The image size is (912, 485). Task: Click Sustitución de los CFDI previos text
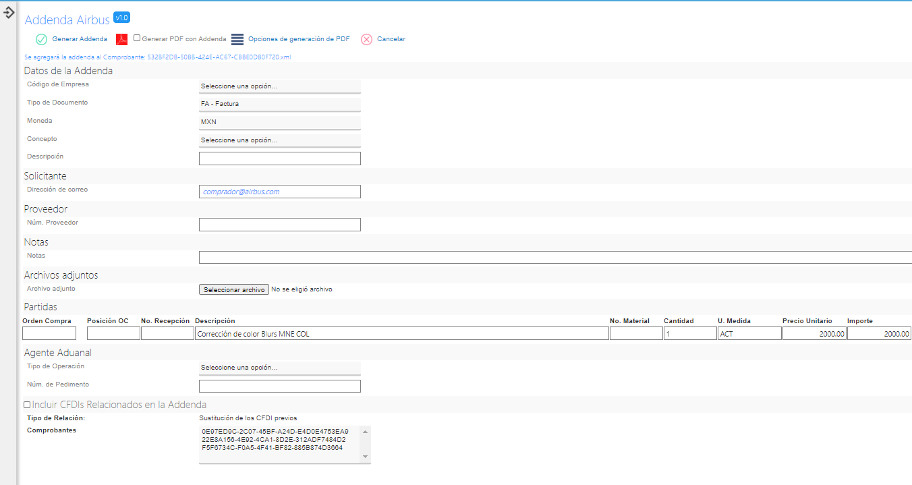249,418
